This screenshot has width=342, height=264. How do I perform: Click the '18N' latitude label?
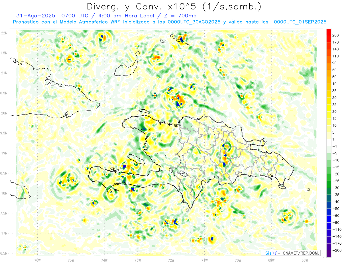[x=4, y=193]
